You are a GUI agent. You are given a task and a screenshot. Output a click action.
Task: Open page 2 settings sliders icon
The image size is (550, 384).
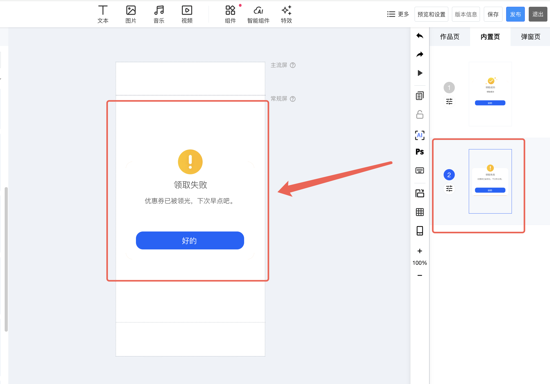tap(449, 189)
